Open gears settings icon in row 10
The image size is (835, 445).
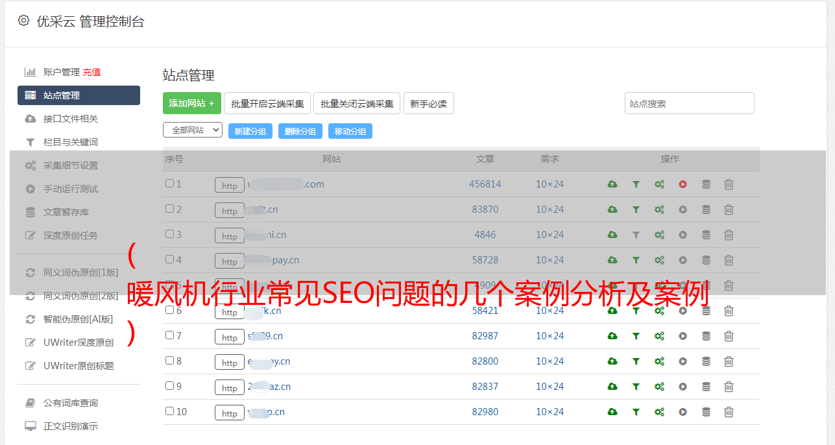pyautogui.click(x=659, y=412)
